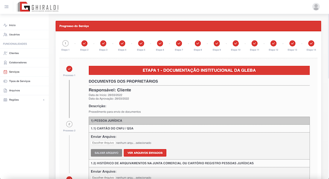329x179 pixels.
Task: Select the Etapa 11 checkmark circle
Action: 254,44
